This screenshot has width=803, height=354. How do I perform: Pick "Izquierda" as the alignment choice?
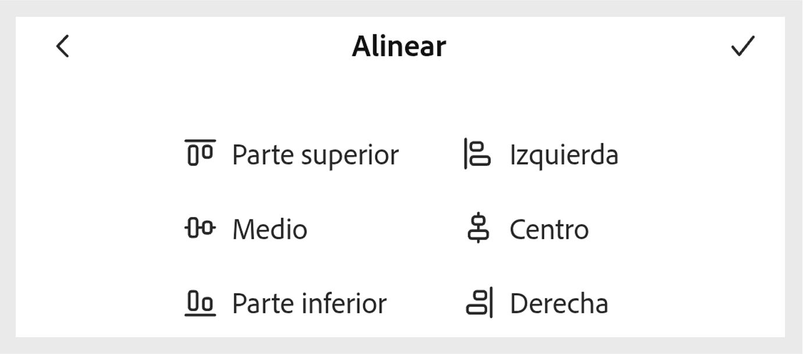pyautogui.click(x=563, y=154)
